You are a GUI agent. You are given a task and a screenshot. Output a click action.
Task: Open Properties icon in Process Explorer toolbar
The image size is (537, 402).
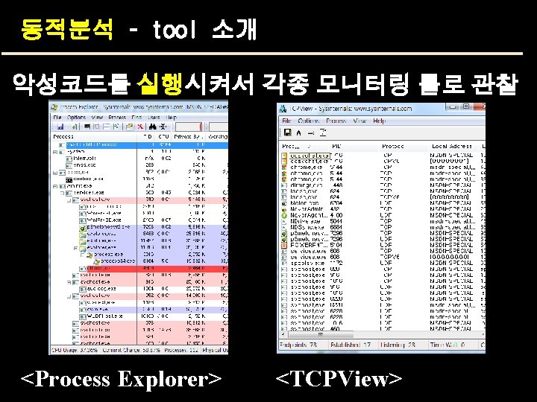tap(129, 127)
